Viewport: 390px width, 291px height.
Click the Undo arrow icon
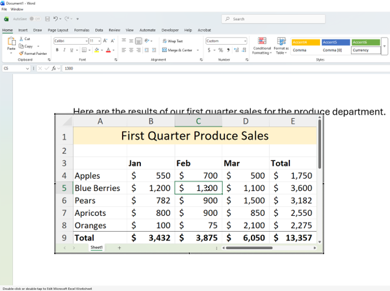click(55, 19)
